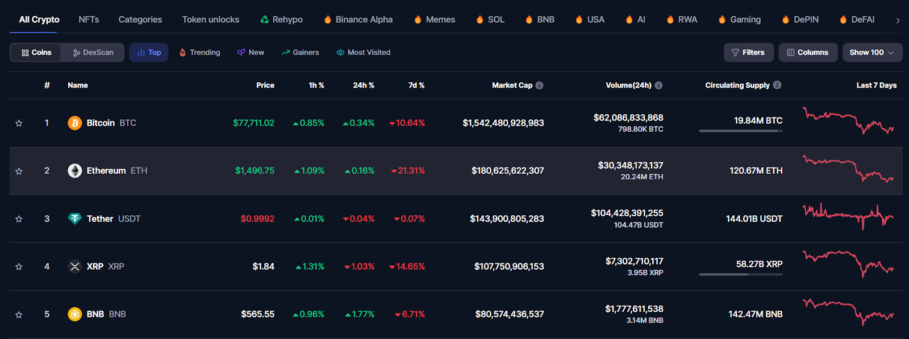Sort by 1h % column header

(x=316, y=85)
